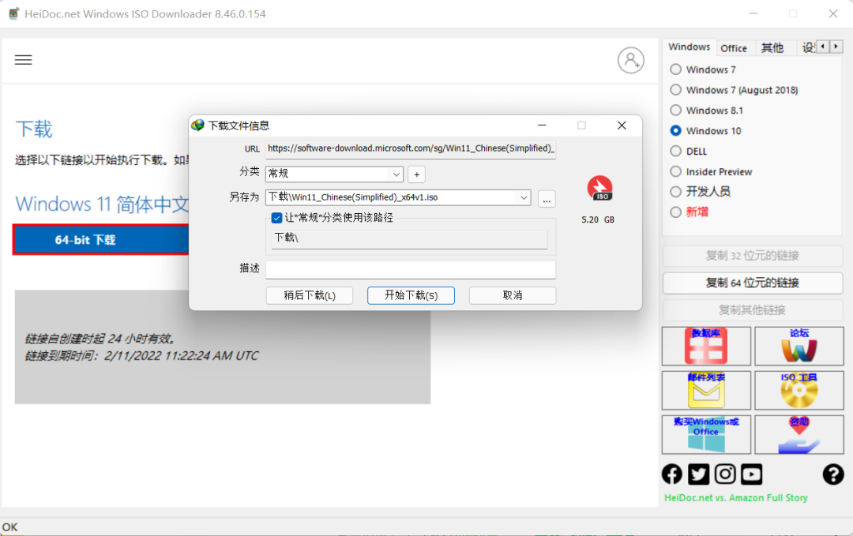Click the 下载\ path field
The image size is (853, 536).
click(409, 238)
